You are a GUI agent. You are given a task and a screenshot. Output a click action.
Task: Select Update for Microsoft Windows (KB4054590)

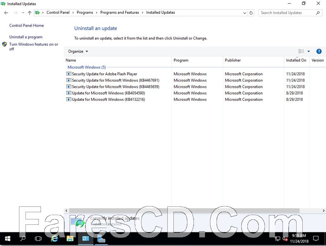coord(108,93)
